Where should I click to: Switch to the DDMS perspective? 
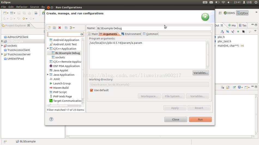coord(229,13)
